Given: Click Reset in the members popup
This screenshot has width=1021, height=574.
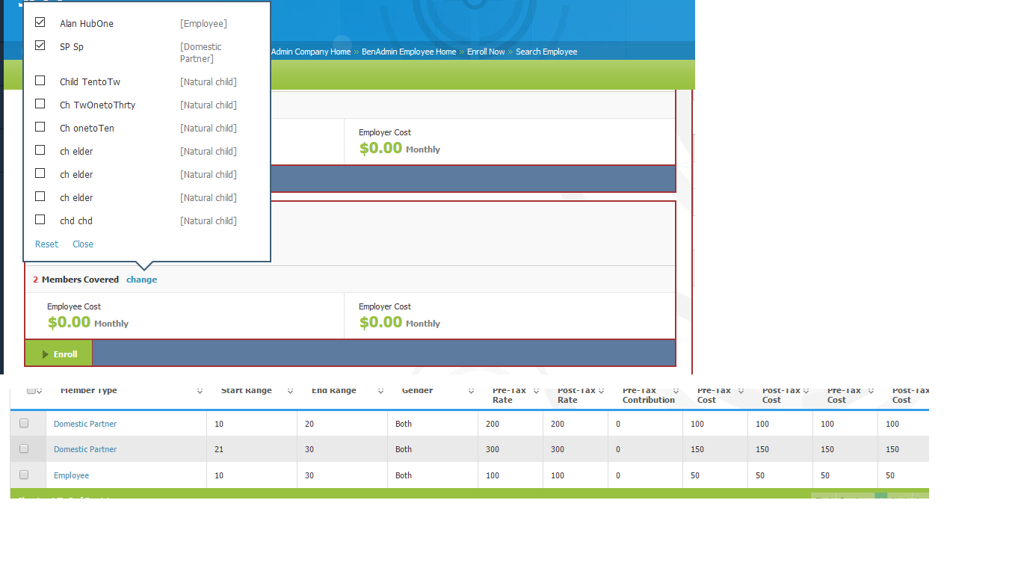Looking at the screenshot, I should pyautogui.click(x=46, y=244).
